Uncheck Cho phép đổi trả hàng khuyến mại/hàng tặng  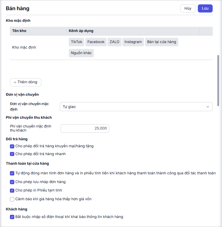click(x=12, y=146)
